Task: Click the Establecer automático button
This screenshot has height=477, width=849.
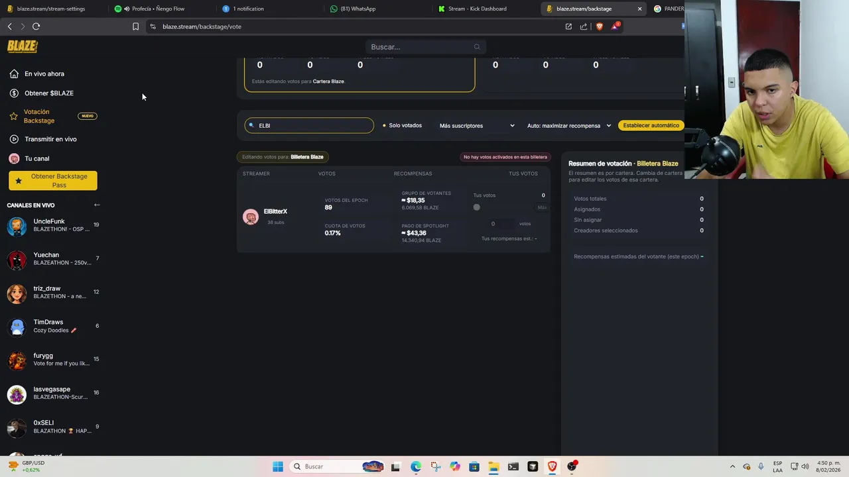Action: pyautogui.click(x=651, y=125)
